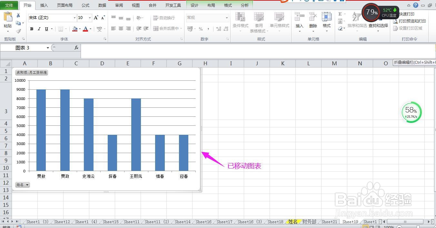Click the decrease indent icon

pyautogui.click(x=139, y=29)
